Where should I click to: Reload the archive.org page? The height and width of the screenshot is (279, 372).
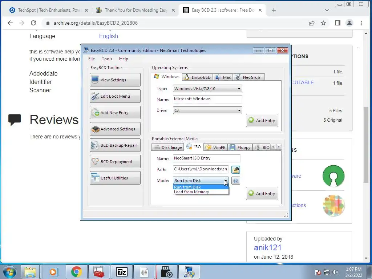(33, 23)
